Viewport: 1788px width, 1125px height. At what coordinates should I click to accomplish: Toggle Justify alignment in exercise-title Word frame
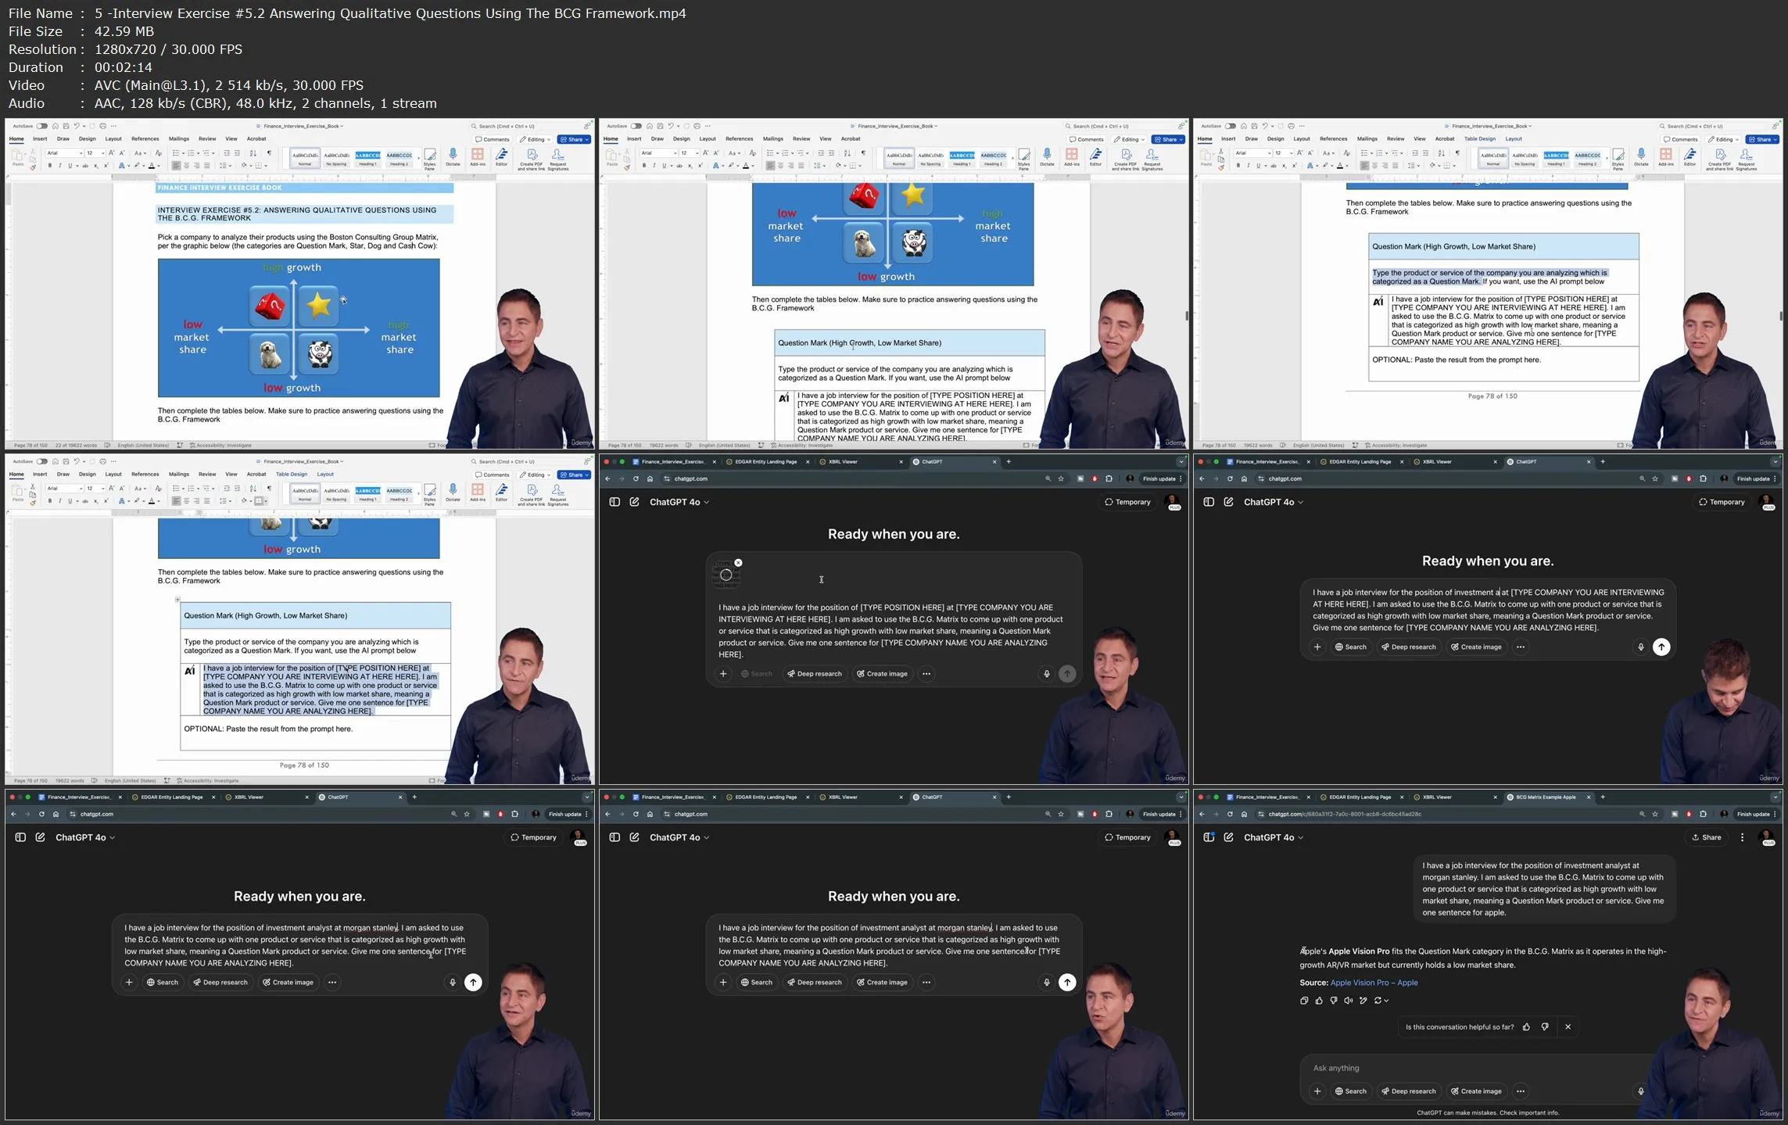pos(206,166)
